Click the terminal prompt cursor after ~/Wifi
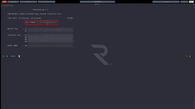Image resolution: width=195 pixels, height=109 pixels. 19,56
